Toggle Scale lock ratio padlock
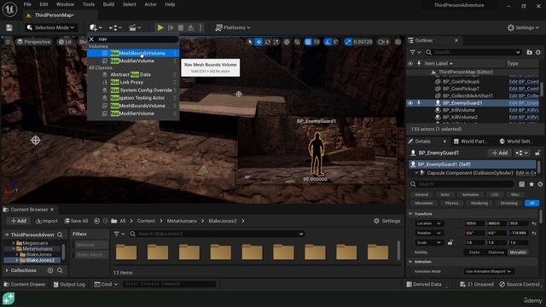546x307 pixels. pos(450,242)
